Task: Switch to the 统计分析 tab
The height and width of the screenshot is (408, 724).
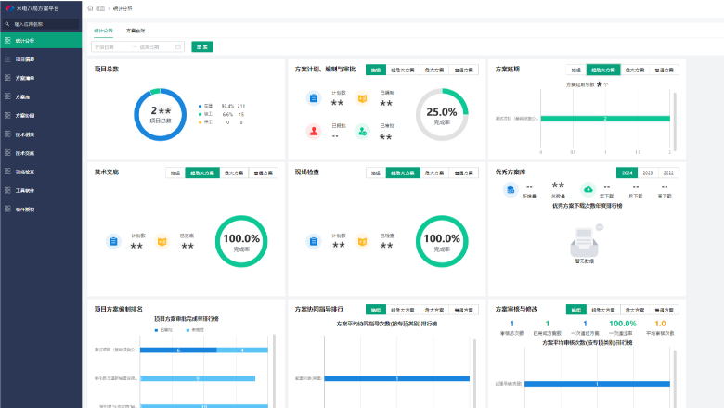Action: coord(103,31)
